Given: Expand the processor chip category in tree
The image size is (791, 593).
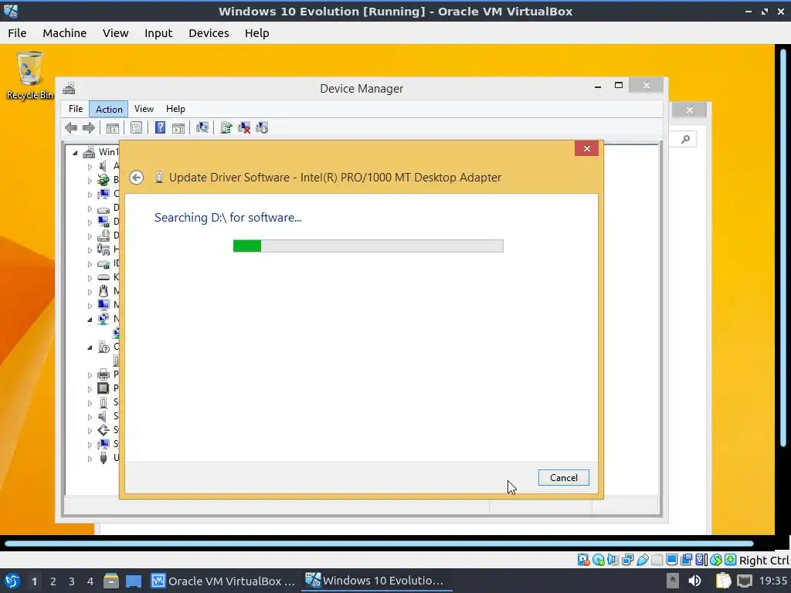Looking at the screenshot, I should 90,389.
